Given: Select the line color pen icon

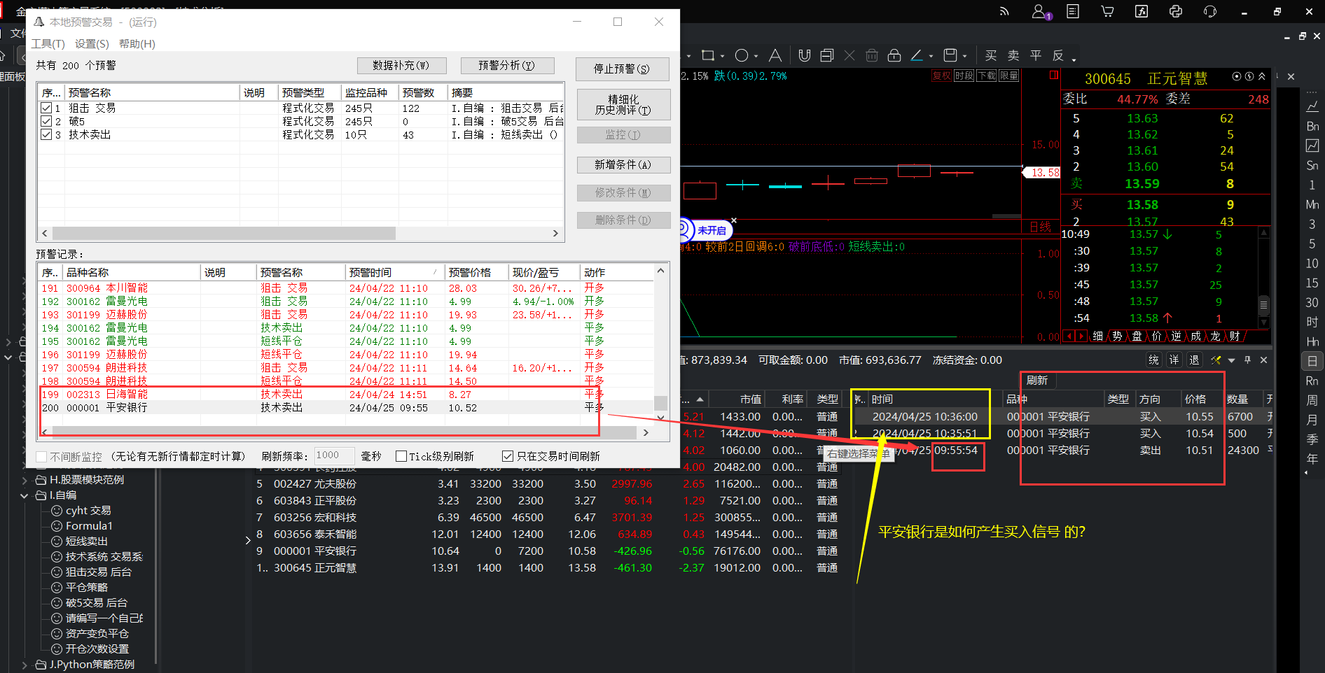Looking at the screenshot, I should pos(917,55).
